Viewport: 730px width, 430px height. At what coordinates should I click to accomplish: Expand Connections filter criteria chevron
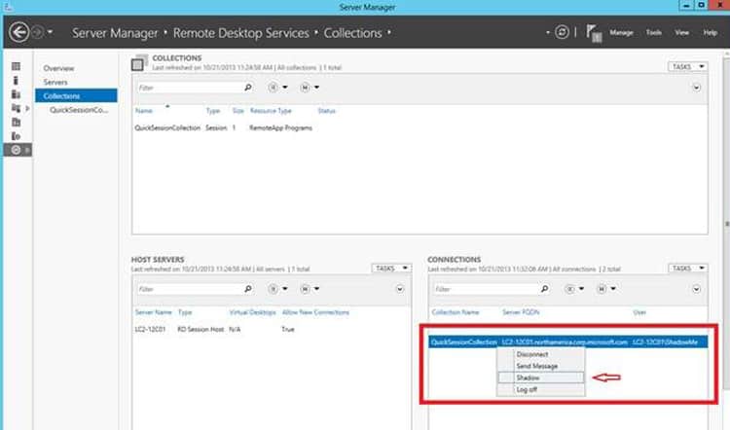click(x=697, y=289)
